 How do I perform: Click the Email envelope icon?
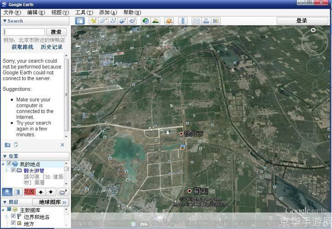pyautogui.click(x=197, y=21)
